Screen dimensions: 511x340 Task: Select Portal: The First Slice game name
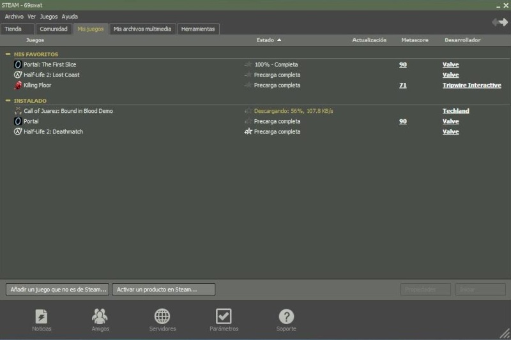(x=50, y=64)
